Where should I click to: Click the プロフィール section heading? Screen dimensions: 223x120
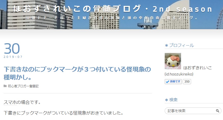(182, 45)
